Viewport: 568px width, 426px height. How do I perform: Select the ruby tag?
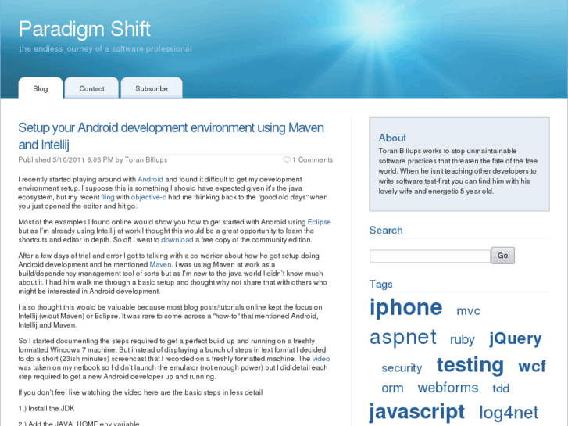point(462,340)
